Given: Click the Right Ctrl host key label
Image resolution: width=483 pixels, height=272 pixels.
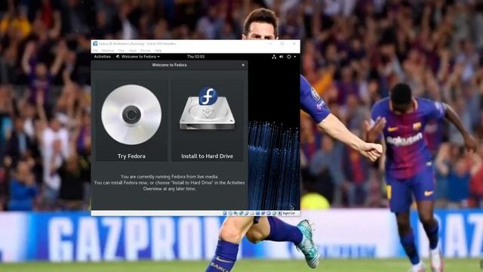Looking at the screenshot, I should (x=289, y=213).
